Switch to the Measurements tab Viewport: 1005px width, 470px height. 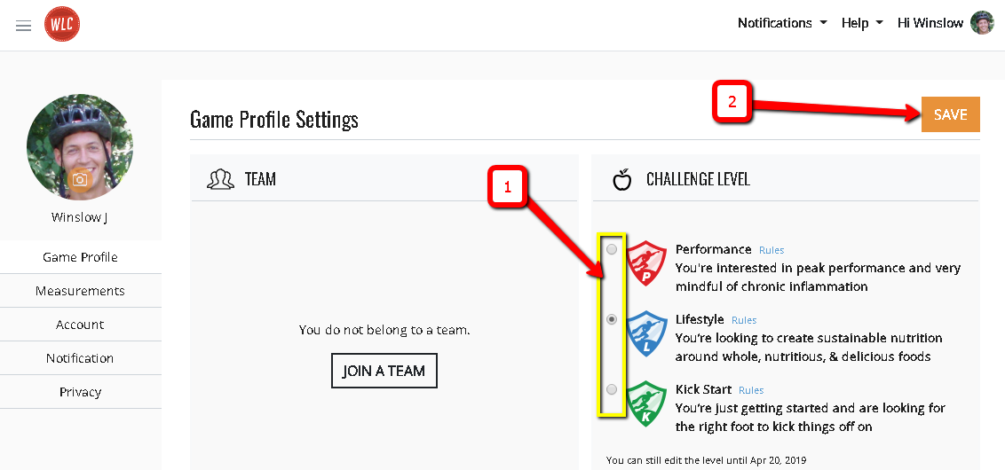(80, 291)
